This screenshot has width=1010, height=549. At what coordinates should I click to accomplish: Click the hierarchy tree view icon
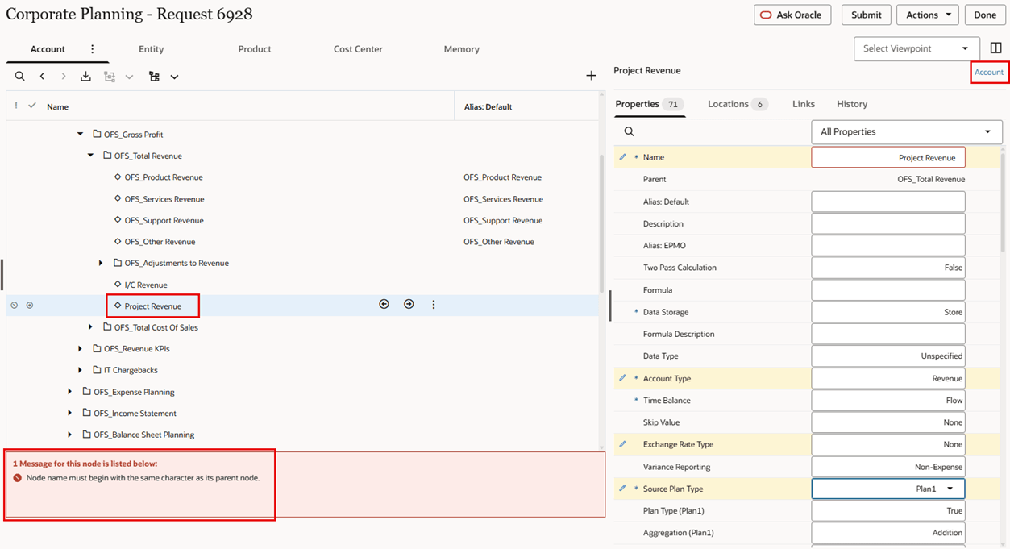(154, 77)
